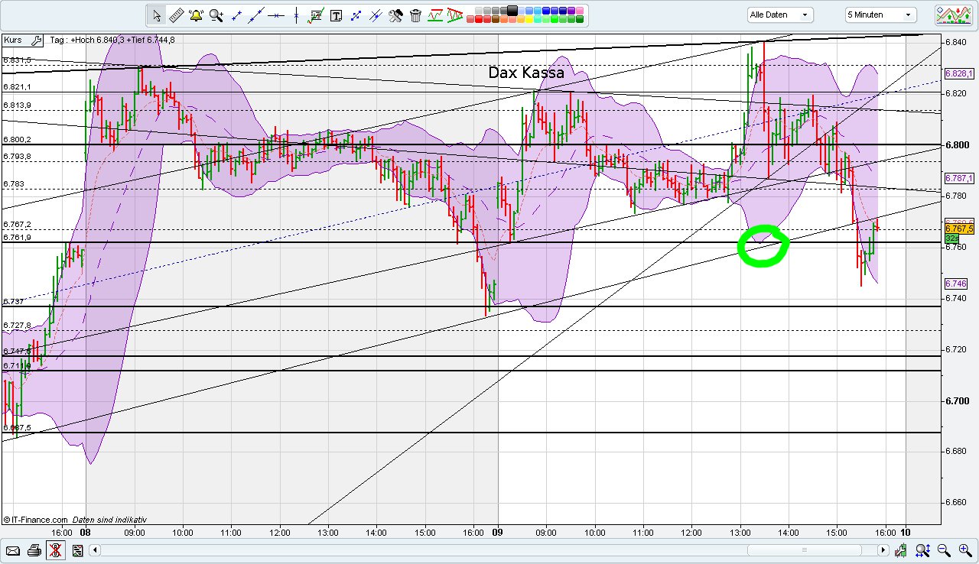Open the wrench tools settings icon

point(396,15)
